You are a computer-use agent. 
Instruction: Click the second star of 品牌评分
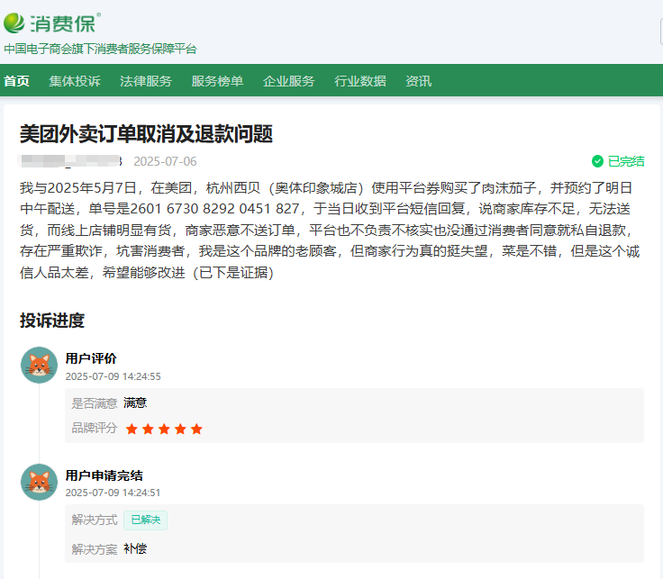tap(148, 429)
